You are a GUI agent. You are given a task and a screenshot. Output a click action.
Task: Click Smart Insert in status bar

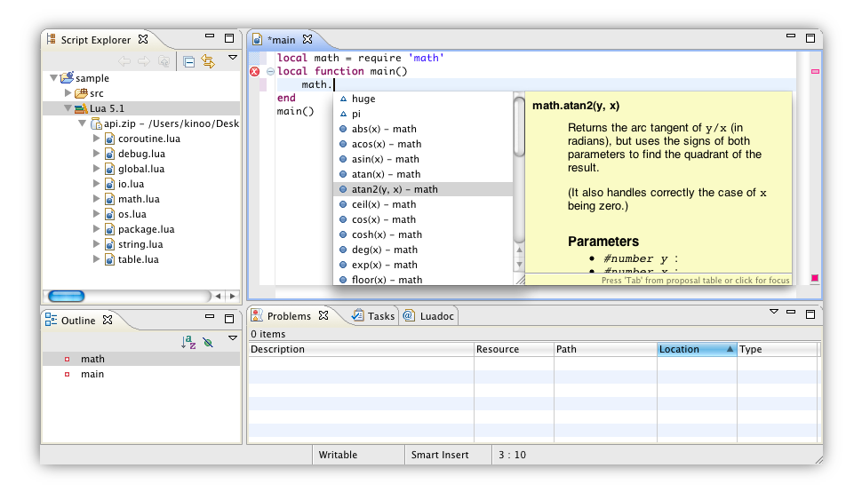pos(440,455)
